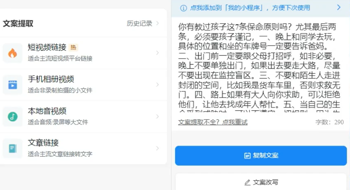
Task: Click the article document icon
Action: (x=13, y=148)
